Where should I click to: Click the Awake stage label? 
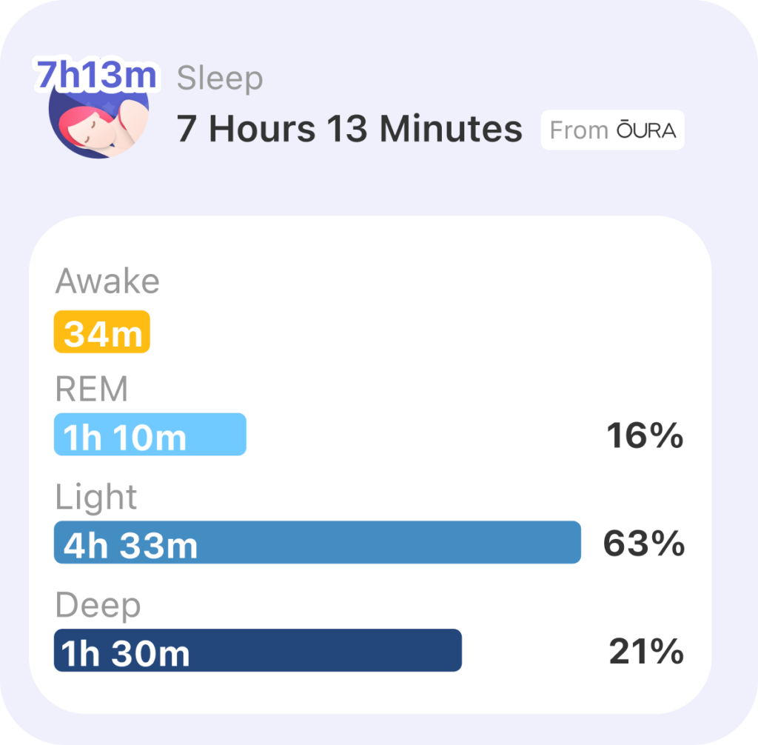pos(107,281)
